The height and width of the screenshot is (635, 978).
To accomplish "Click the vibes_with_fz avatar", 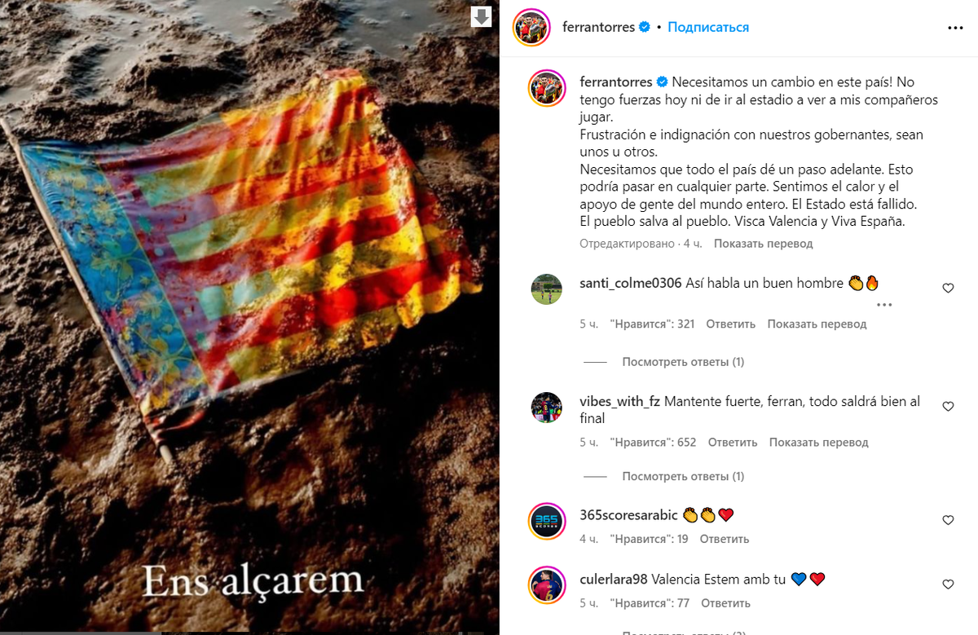I will coord(546,407).
